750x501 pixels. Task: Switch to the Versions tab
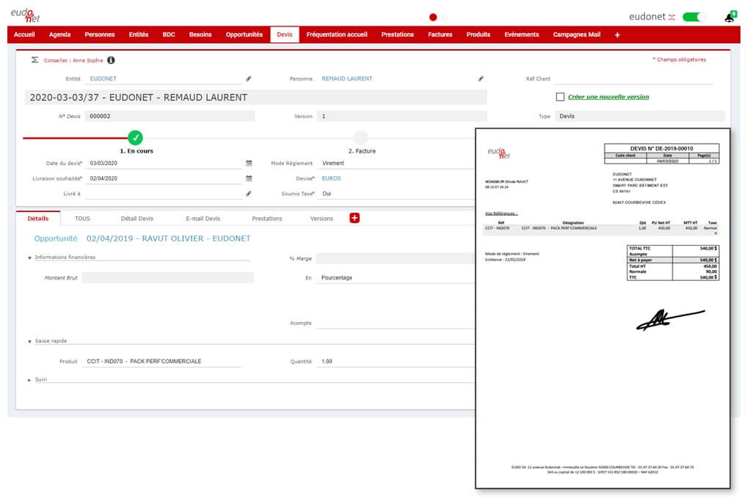pos(321,219)
